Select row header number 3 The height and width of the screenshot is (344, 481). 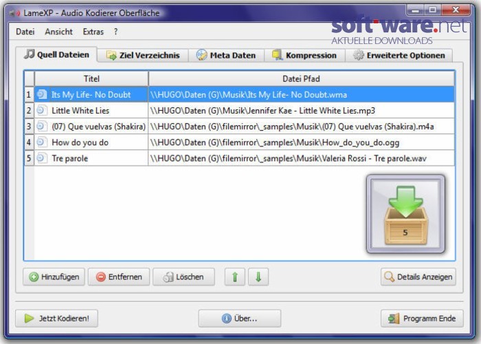click(x=29, y=127)
